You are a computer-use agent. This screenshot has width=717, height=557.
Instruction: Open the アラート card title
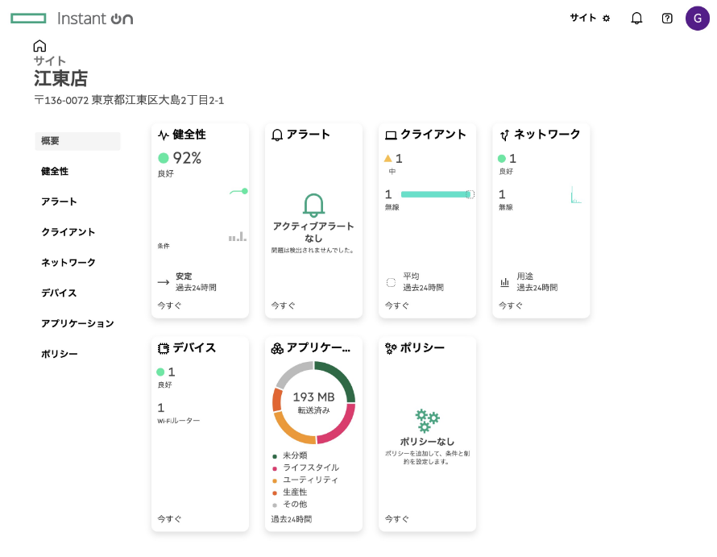pos(309,135)
